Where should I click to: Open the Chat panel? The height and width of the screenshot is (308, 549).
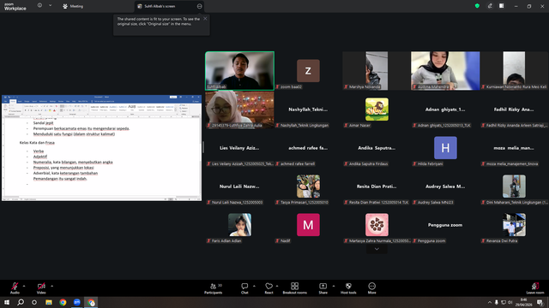click(x=244, y=288)
